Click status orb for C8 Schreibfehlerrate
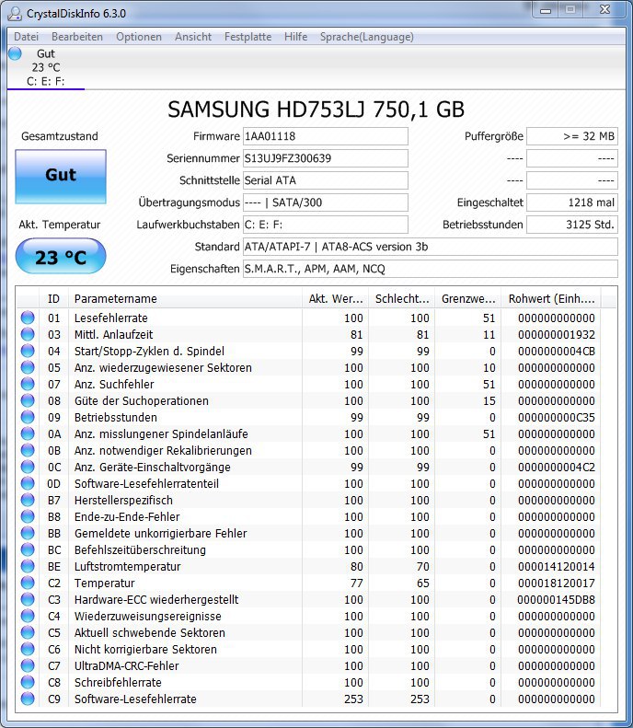The height and width of the screenshot is (728, 633). tap(28, 682)
